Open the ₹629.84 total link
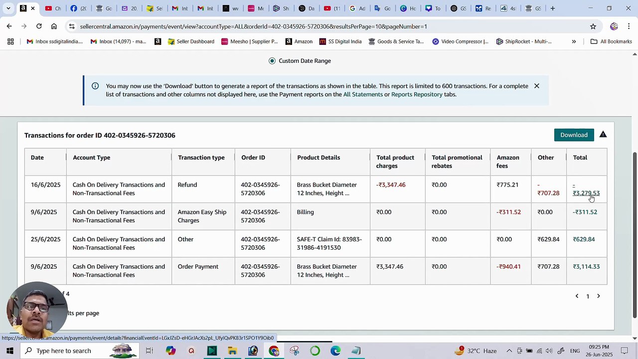The height and width of the screenshot is (359, 638). [x=584, y=239]
